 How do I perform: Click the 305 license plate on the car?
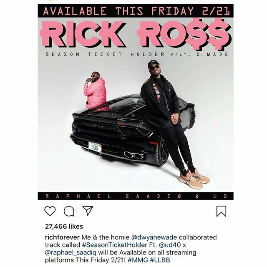click(95, 148)
